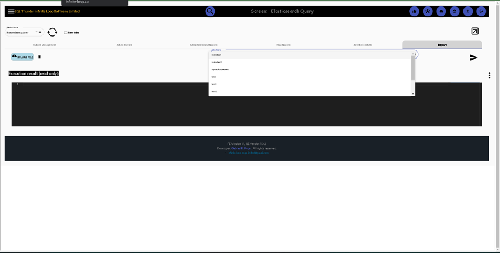This screenshot has height=253, width=500.
Task: Open the Gabriel R. Popa developer link
Action: (241, 148)
